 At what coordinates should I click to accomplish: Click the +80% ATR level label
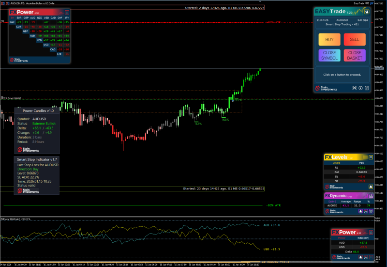click(273, 22)
